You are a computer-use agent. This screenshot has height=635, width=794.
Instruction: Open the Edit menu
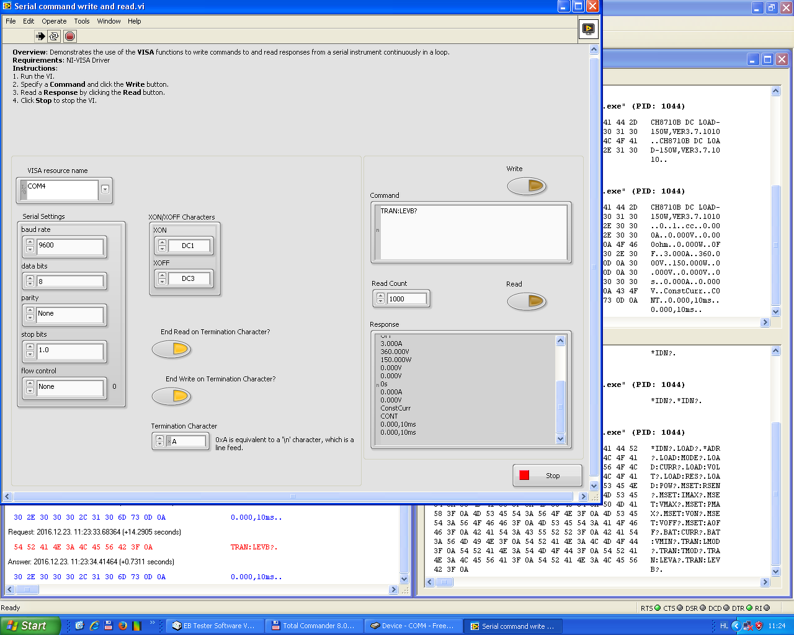click(29, 21)
